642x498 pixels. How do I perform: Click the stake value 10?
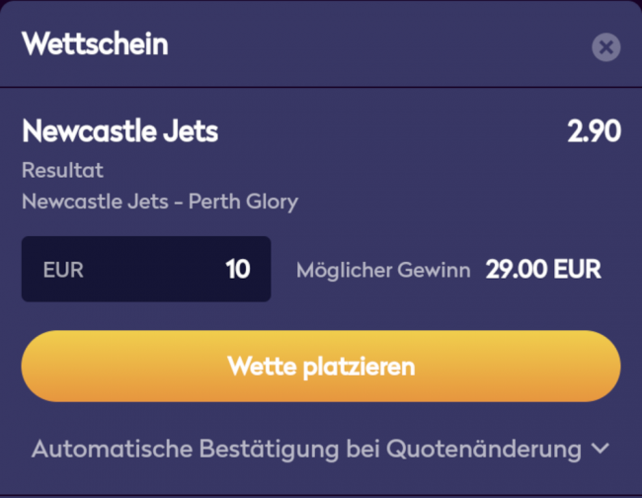point(238,269)
